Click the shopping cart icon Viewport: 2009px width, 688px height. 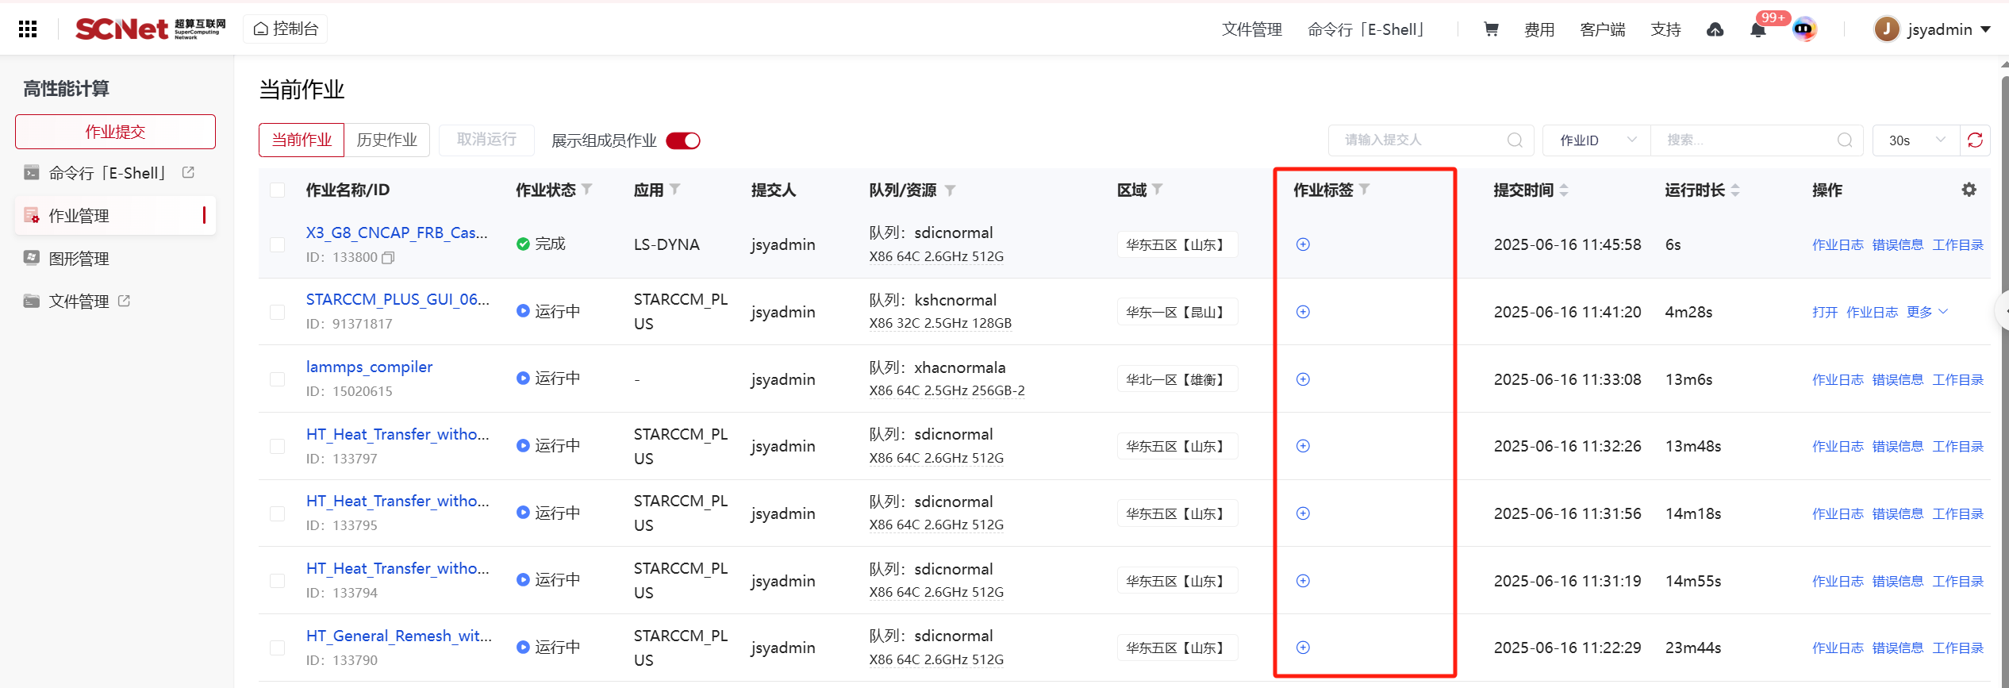pyautogui.click(x=1491, y=29)
